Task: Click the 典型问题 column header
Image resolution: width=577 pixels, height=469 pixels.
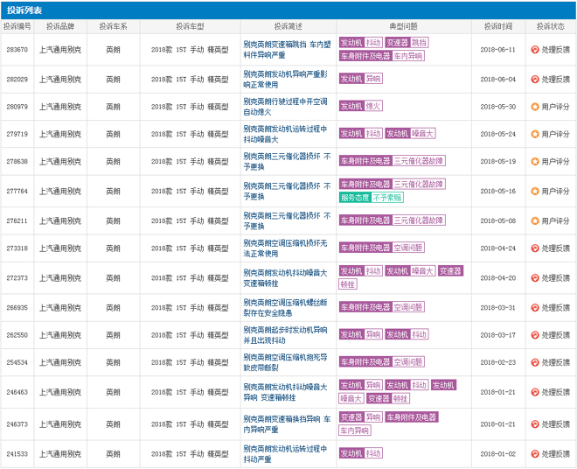Action: point(403,26)
